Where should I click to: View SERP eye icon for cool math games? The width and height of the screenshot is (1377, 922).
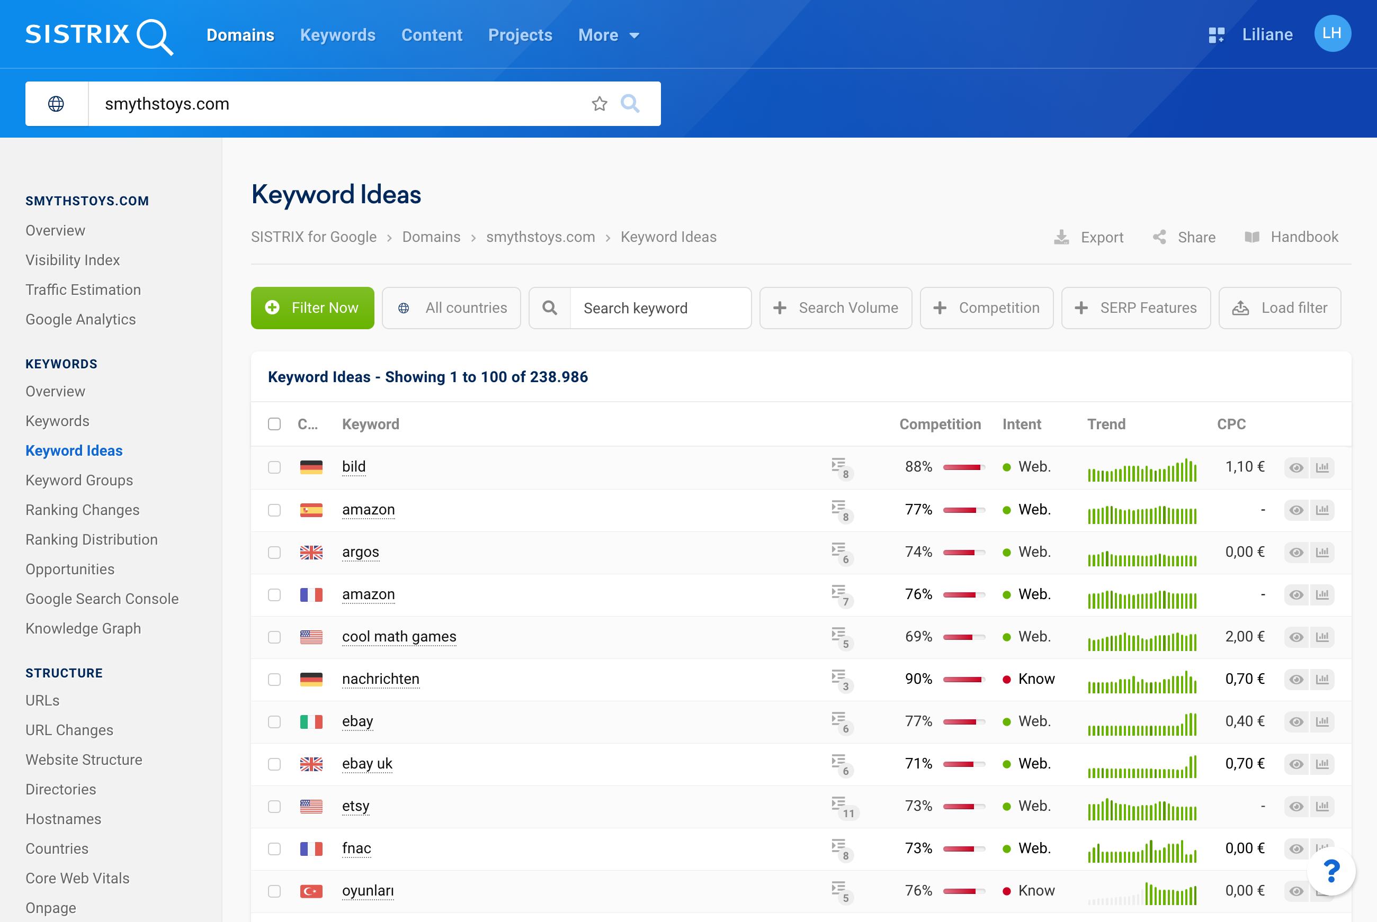(x=1296, y=637)
